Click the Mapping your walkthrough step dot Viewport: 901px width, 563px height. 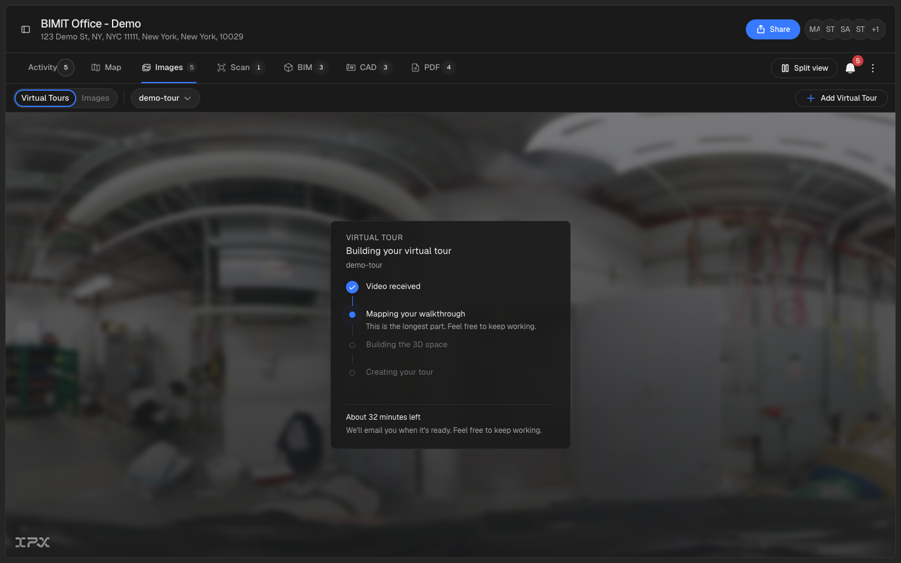(352, 315)
